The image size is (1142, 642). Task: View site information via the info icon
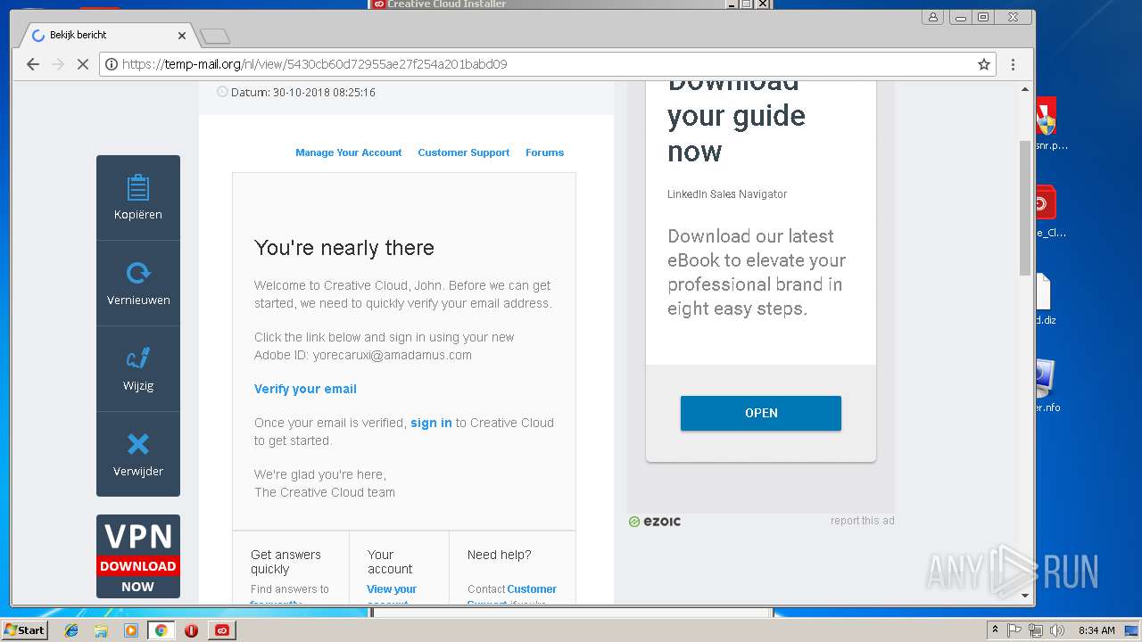click(112, 64)
